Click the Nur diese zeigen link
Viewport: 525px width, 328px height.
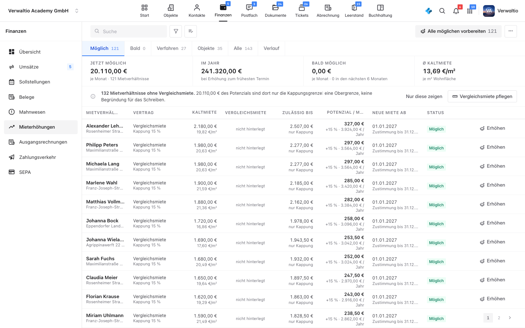[x=424, y=97]
